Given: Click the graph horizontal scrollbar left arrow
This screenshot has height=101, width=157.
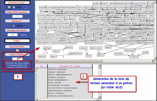Looking at the screenshot, I should [x=37, y=60].
